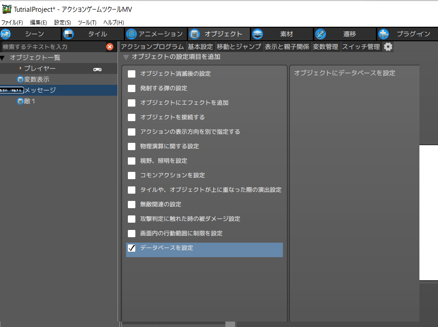This screenshot has width=438, height=327.
Task: Click the プラグイン toolbar label
Action: coord(414,34)
